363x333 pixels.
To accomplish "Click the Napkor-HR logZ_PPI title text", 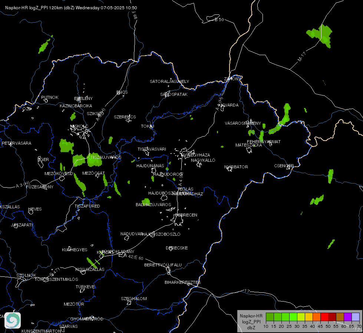I will pos(71,8).
